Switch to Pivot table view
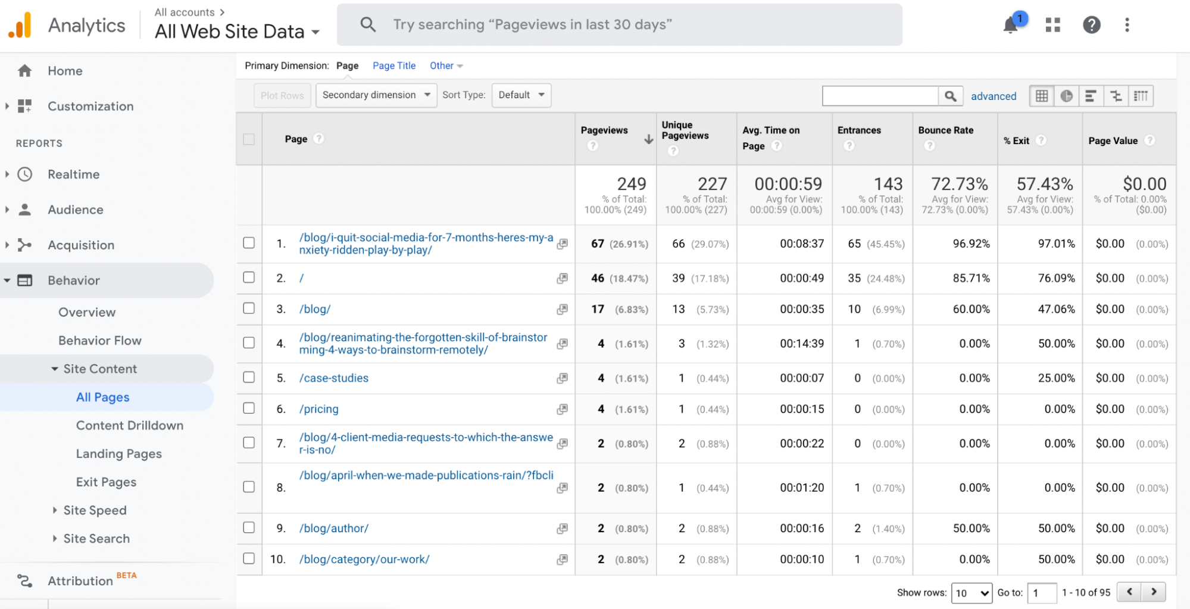The height and width of the screenshot is (609, 1190). (x=1141, y=96)
